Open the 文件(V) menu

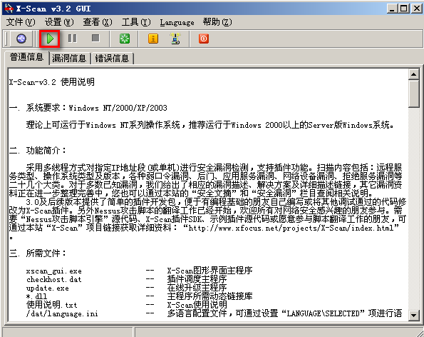pos(21,22)
